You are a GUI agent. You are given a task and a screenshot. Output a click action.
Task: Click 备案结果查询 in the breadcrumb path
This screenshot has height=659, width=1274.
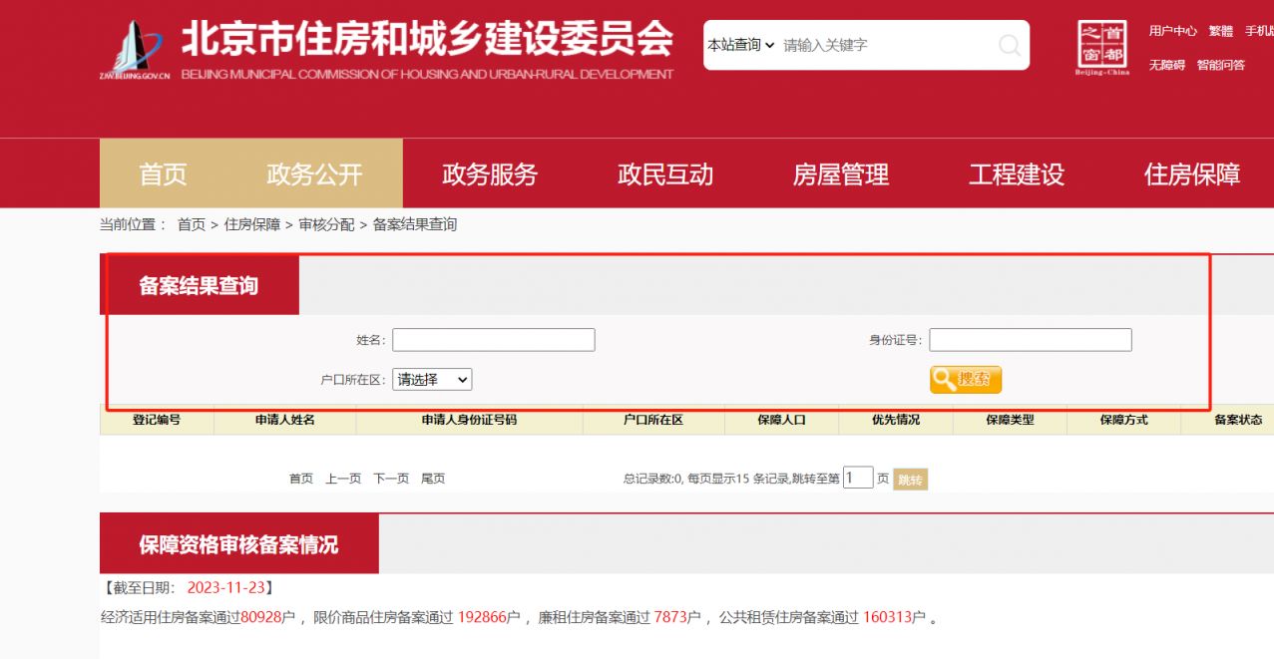415,224
